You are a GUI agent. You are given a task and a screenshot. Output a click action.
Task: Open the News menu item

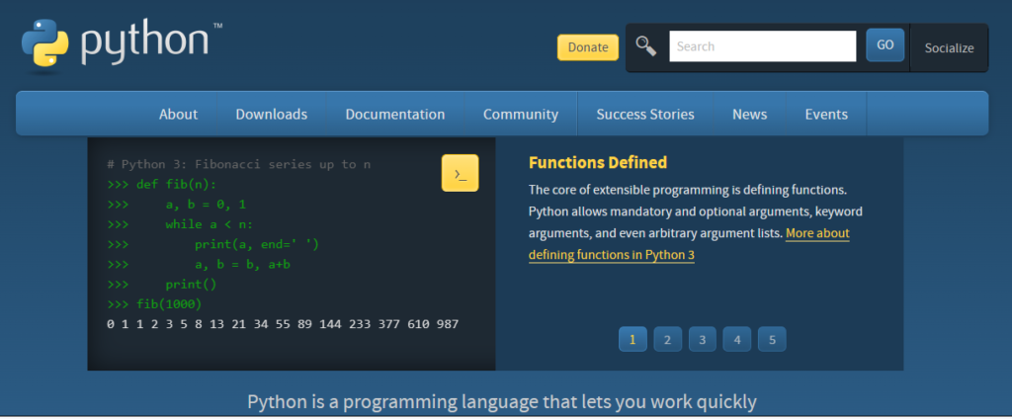(x=749, y=114)
